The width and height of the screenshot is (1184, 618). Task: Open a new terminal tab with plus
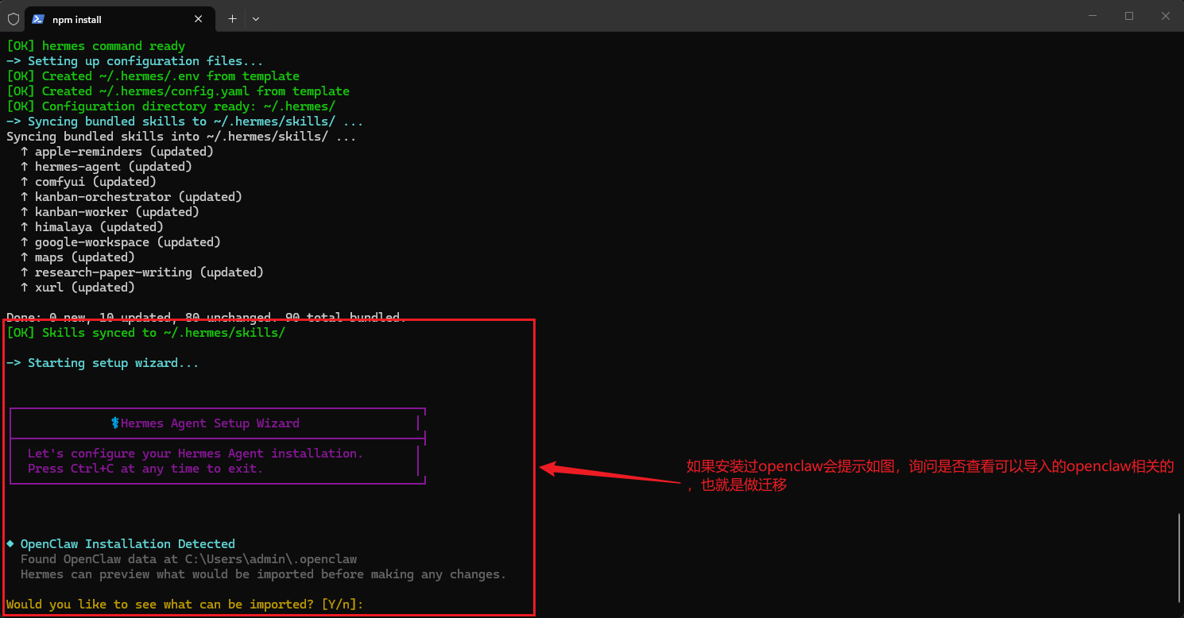point(232,18)
